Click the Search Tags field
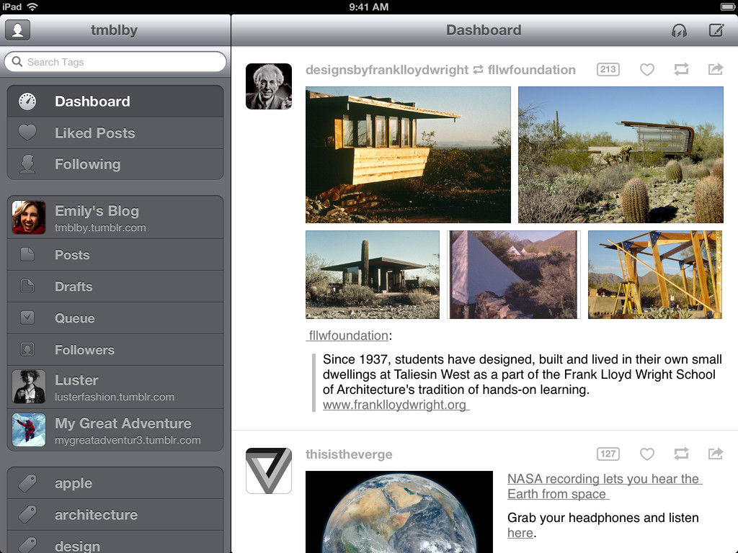This screenshot has height=553, width=738. coord(115,62)
